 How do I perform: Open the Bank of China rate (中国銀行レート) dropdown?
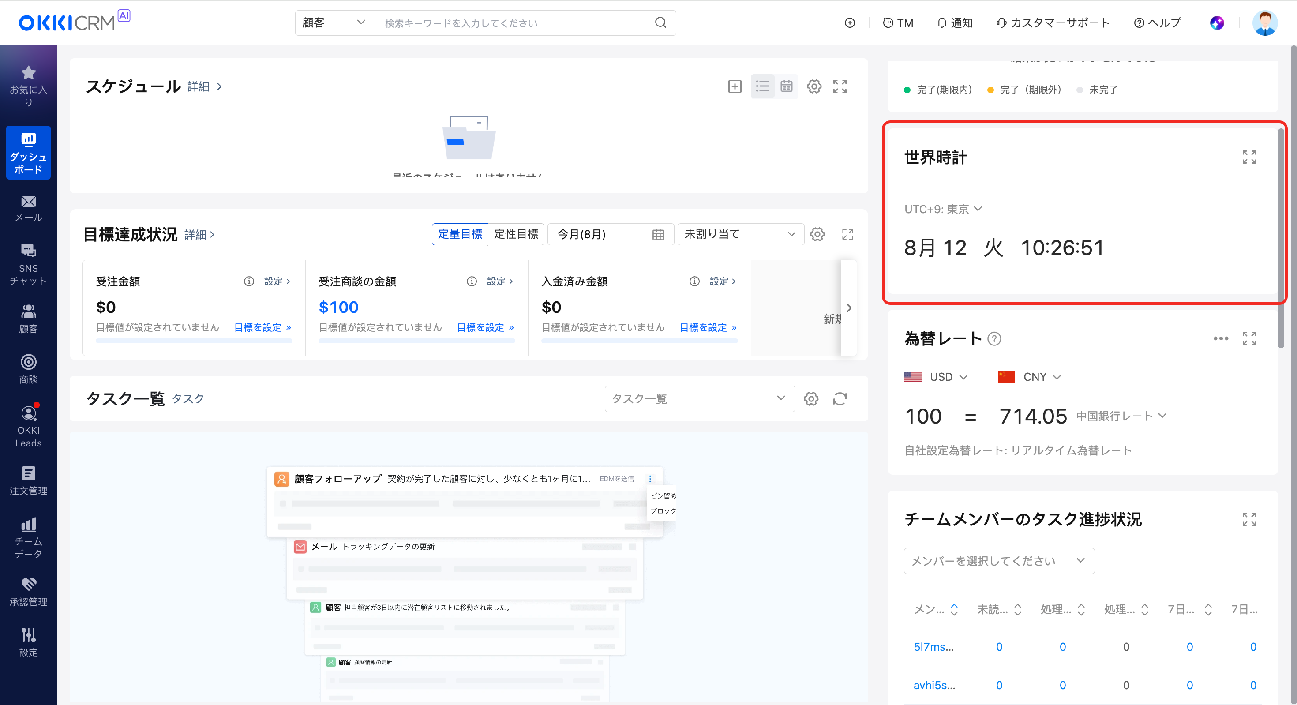1121,416
